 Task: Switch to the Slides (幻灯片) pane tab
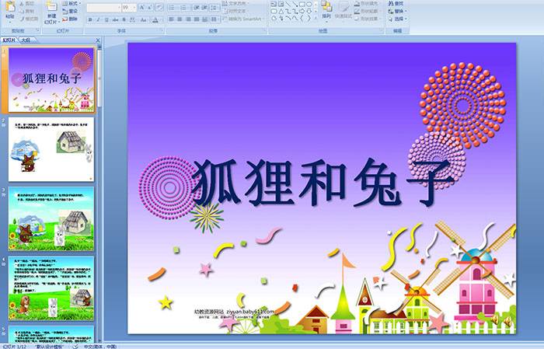pos(9,40)
